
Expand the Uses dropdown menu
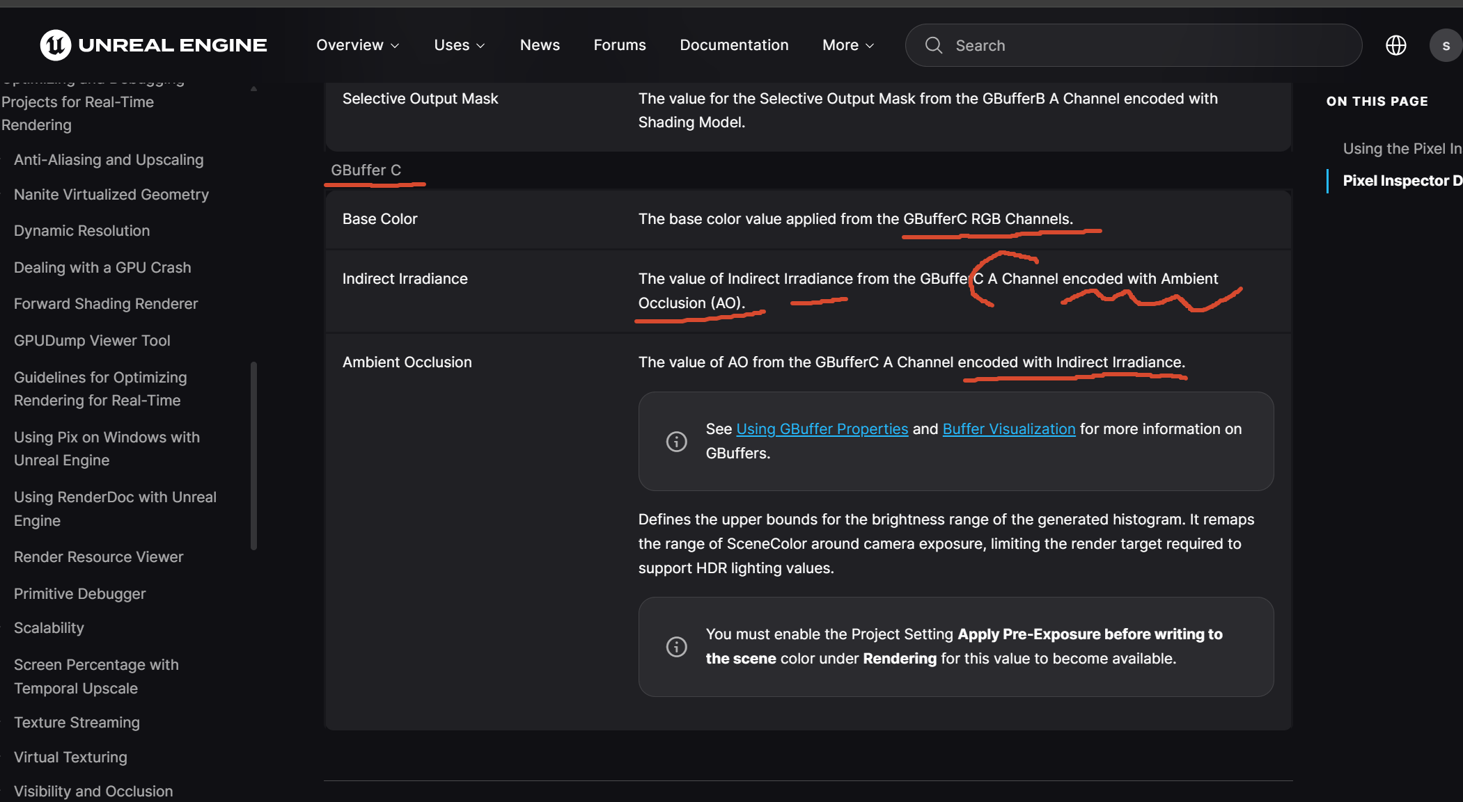click(460, 45)
